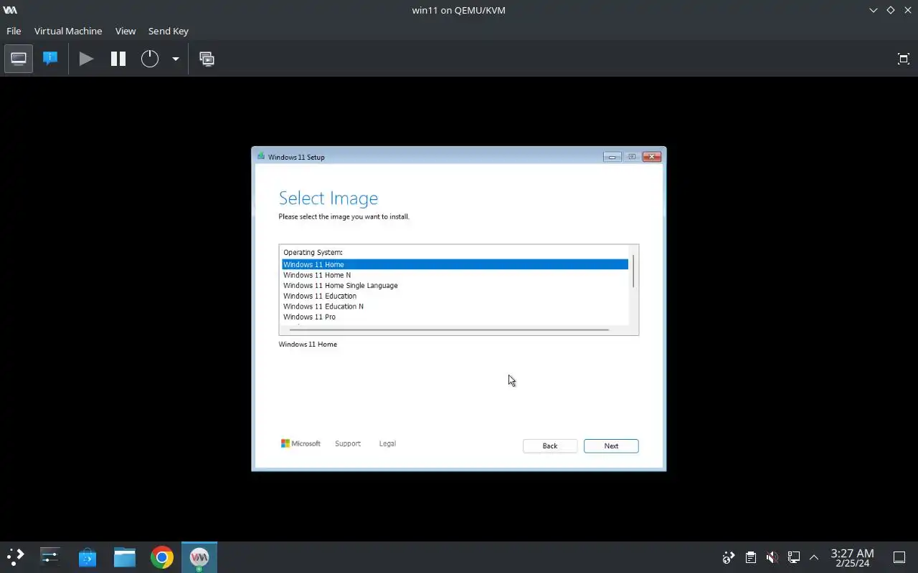Open Dolphin file manager from taskbar
Image resolution: width=918 pixels, height=573 pixels.
click(x=125, y=557)
